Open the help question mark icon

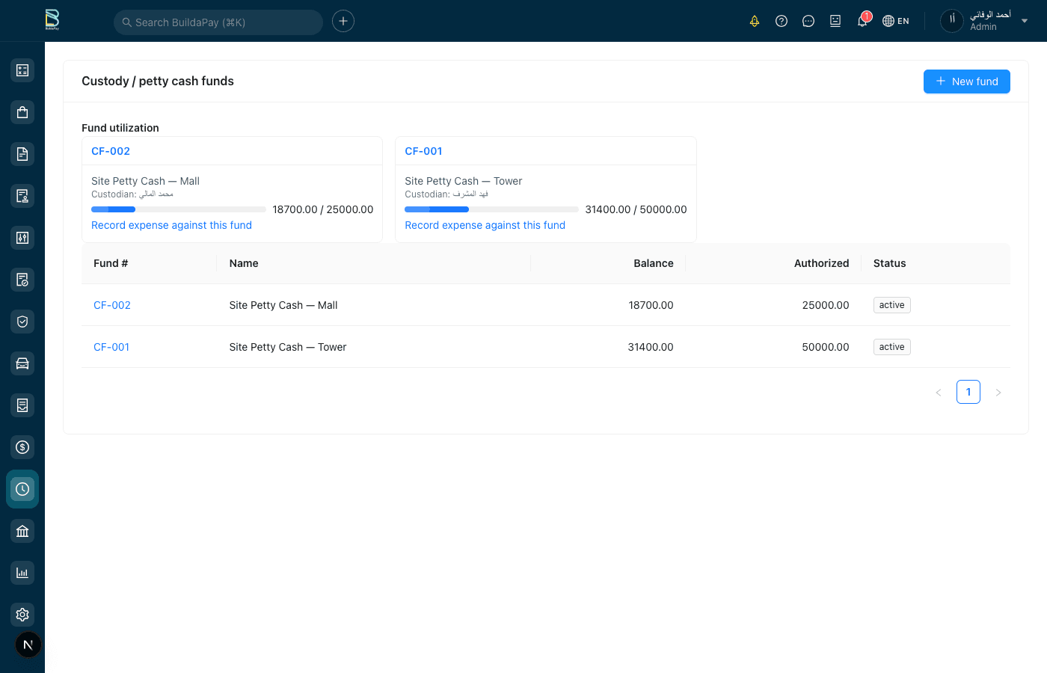click(x=782, y=21)
